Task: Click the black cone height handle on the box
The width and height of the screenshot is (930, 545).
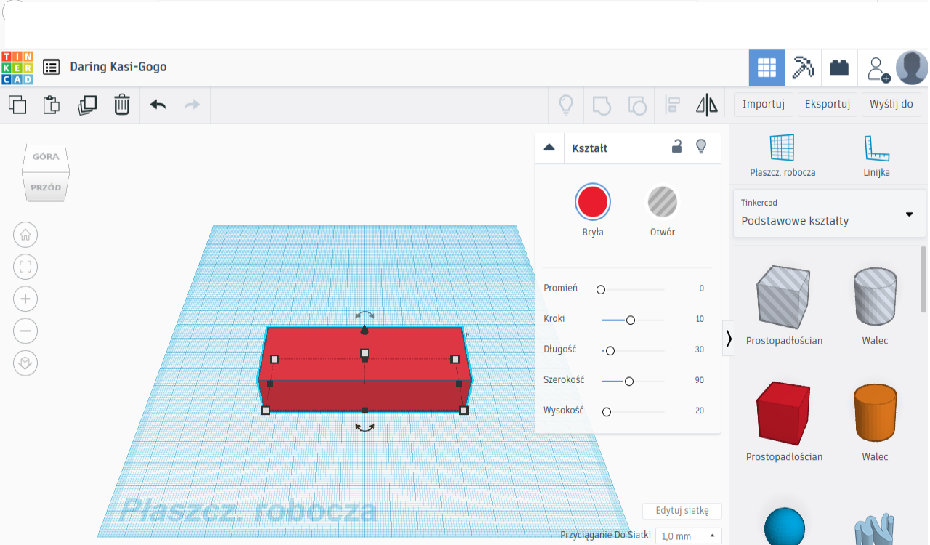Action: click(x=365, y=331)
